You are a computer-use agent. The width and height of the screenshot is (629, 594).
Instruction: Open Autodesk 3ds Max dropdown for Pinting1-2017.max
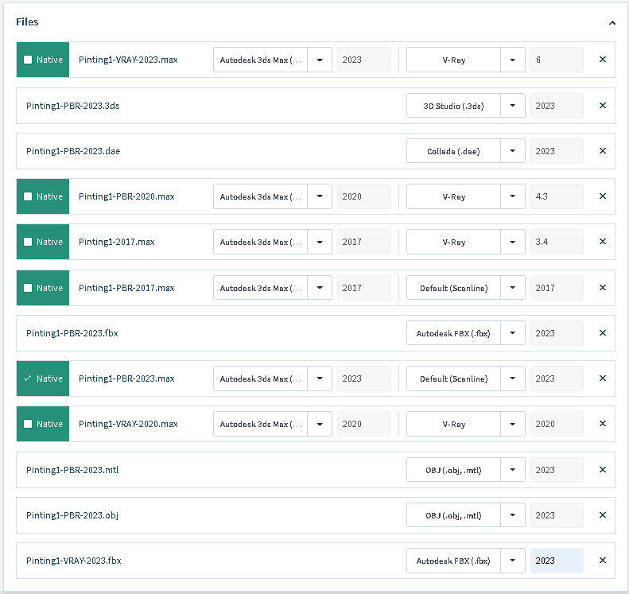(x=320, y=242)
